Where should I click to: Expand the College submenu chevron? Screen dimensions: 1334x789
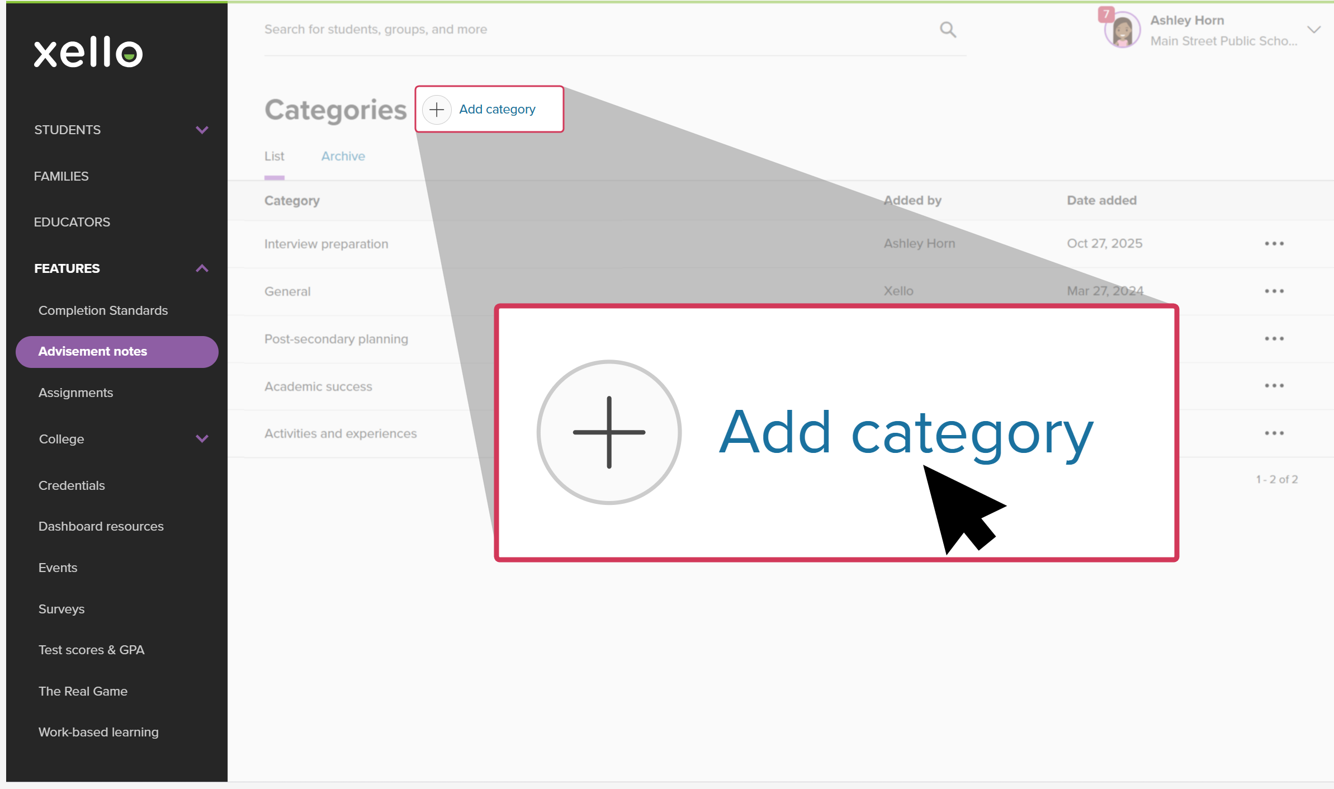(202, 439)
